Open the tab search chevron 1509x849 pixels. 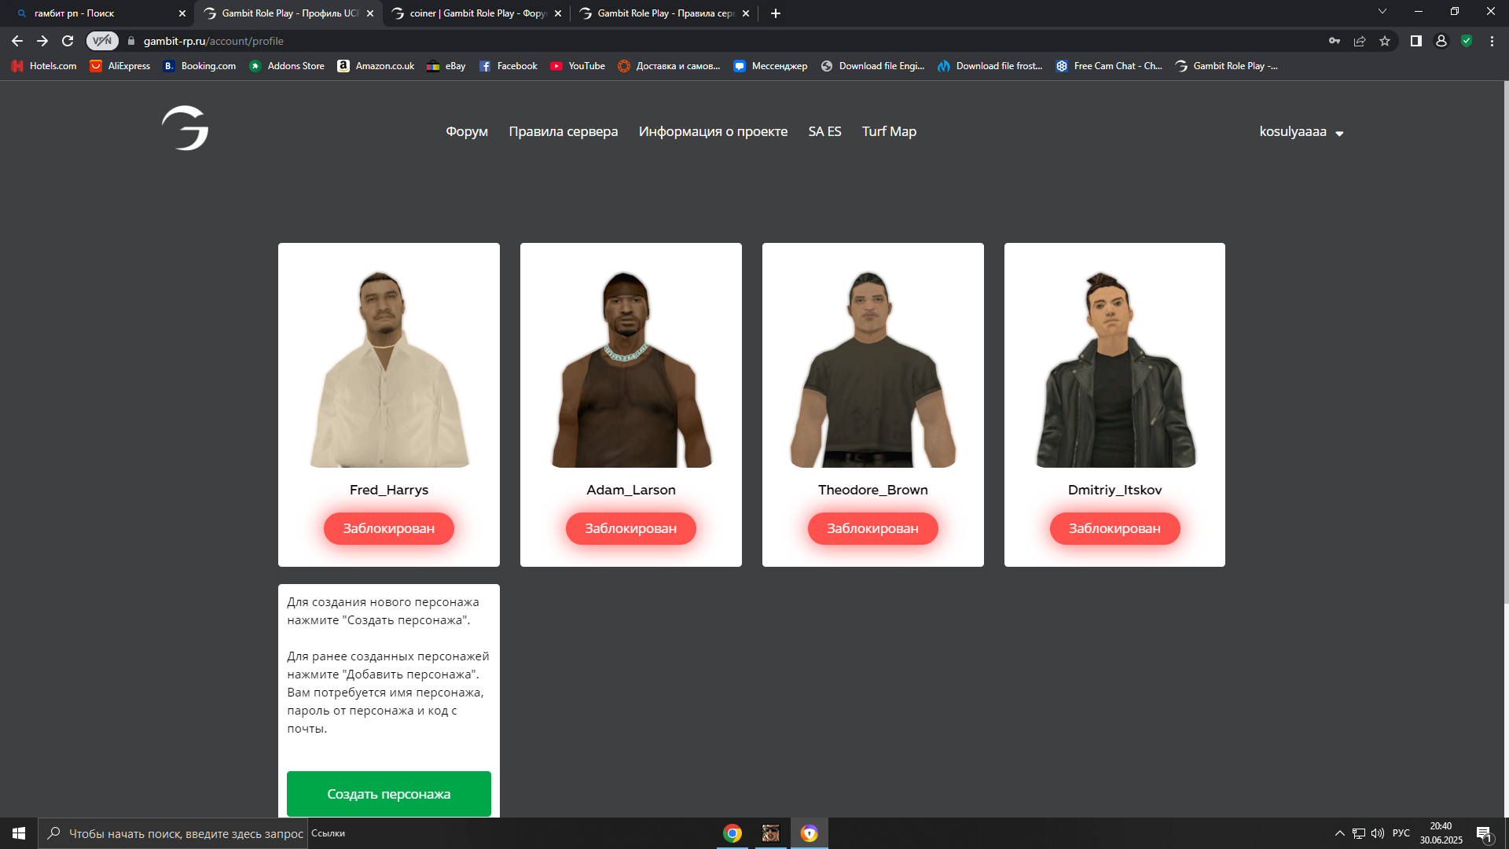coord(1382,12)
